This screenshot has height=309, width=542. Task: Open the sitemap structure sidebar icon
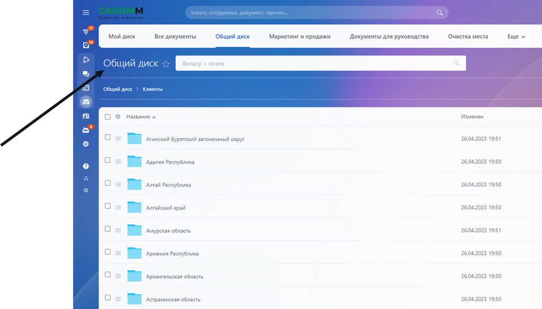coord(86,178)
